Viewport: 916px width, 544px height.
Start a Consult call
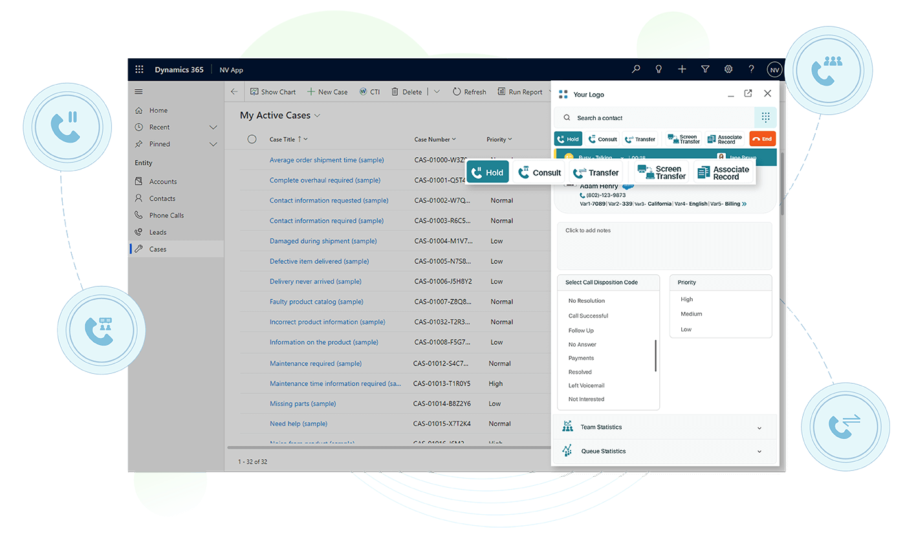point(540,171)
